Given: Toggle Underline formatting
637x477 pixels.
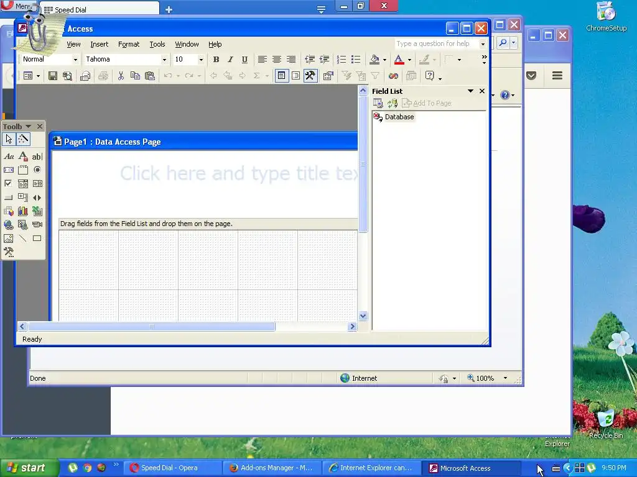Looking at the screenshot, I should tap(244, 60).
